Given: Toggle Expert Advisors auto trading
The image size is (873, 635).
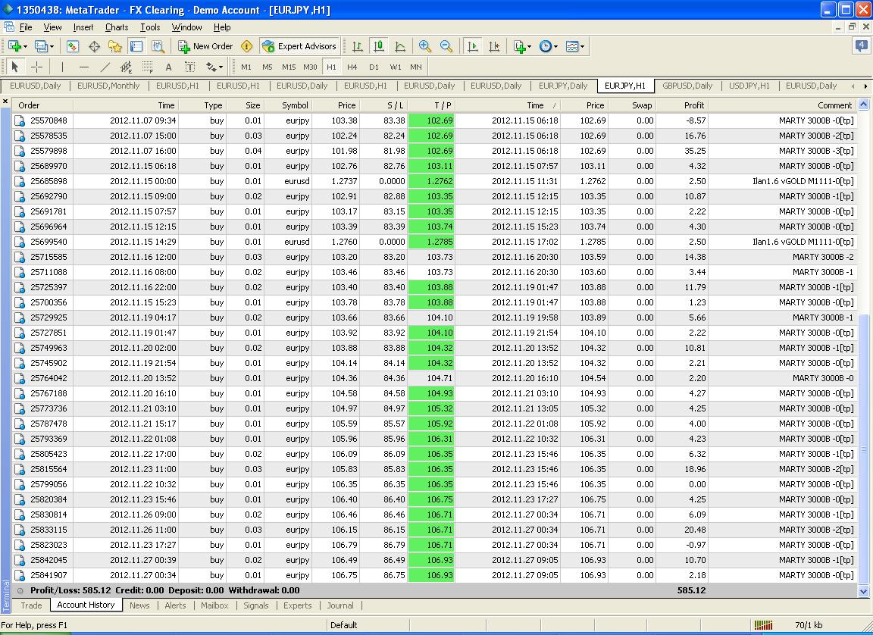Looking at the screenshot, I should (299, 47).
